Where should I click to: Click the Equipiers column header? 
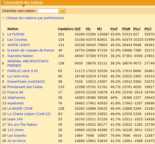click(66, 29)
